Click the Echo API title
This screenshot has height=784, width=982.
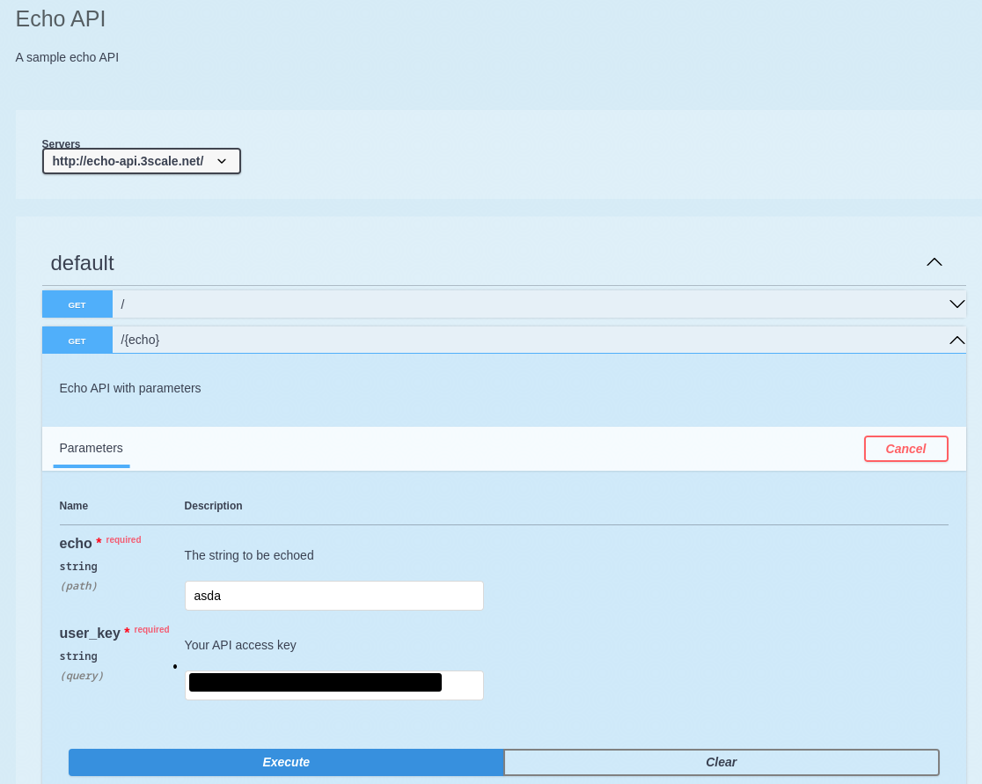pyautogui.click(x=60, y=18)
